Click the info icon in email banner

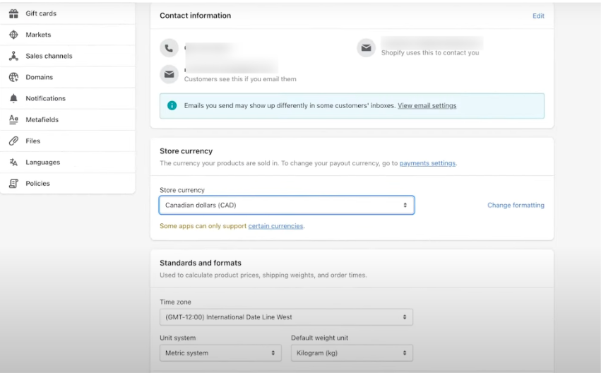tap(172, 105)
